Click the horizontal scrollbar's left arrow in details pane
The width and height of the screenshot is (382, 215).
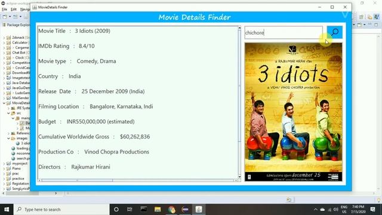pyautogui.click(x=39, y=180)
